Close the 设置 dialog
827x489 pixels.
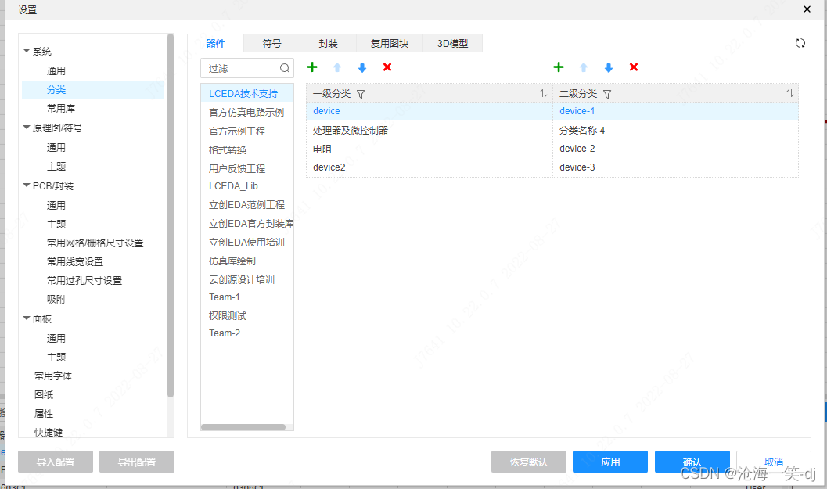(807, 9)
